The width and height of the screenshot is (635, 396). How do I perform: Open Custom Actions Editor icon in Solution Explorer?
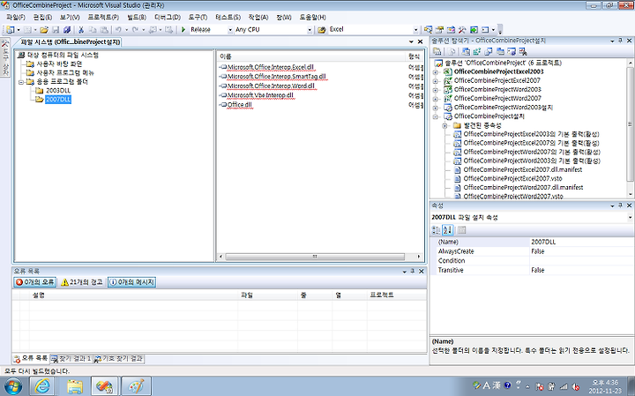click(512, 51)
